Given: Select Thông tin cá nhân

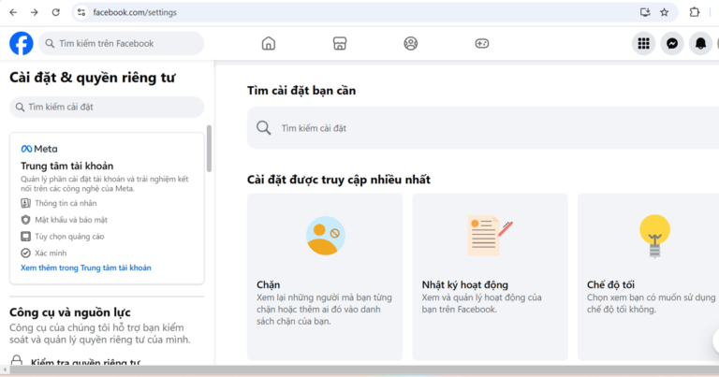Looking at the screenshot, I should [x=66, y=203].
